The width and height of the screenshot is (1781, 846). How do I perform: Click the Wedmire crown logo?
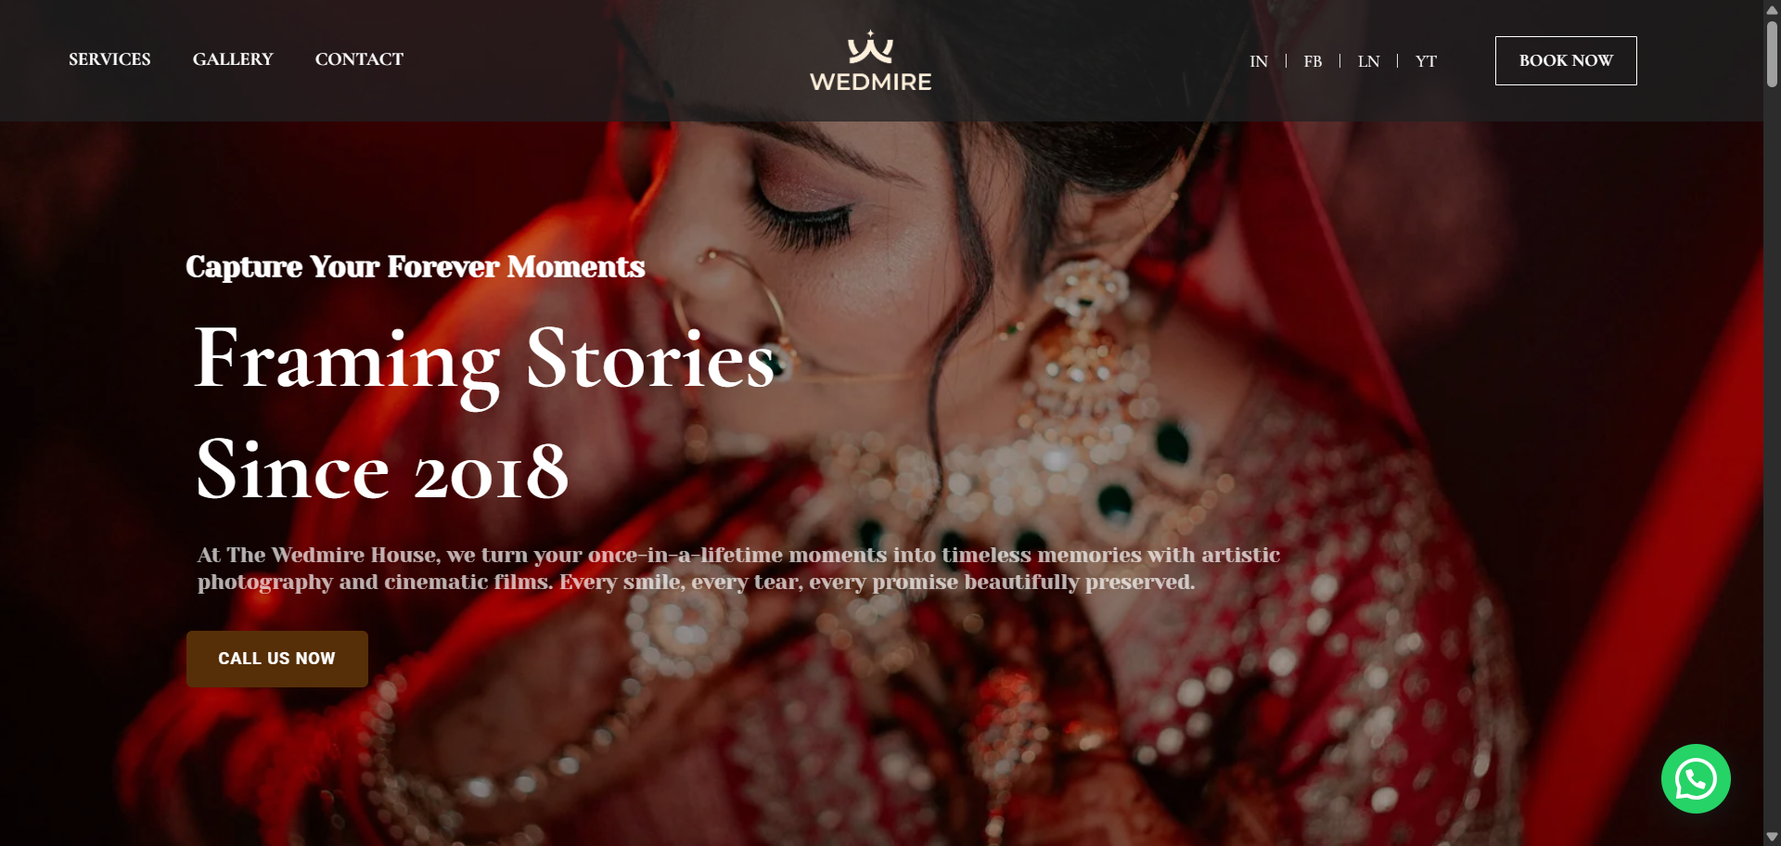(870, 47)
